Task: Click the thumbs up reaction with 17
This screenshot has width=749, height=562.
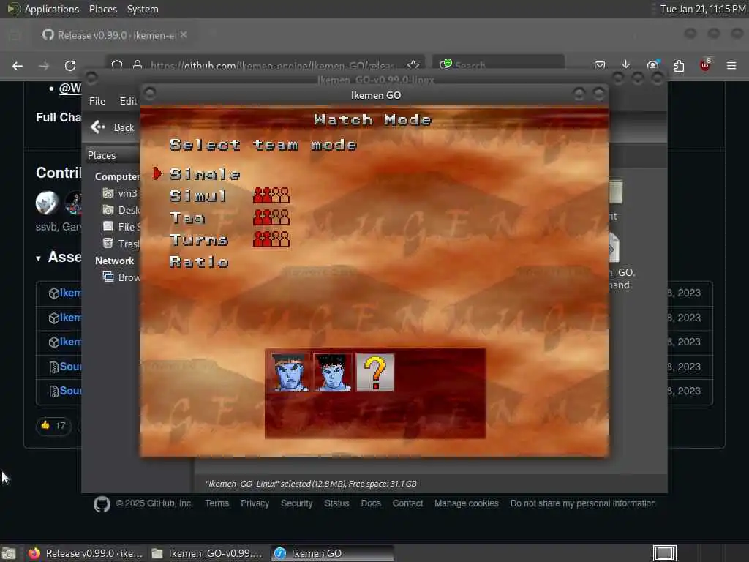Action: click(53, 425)
